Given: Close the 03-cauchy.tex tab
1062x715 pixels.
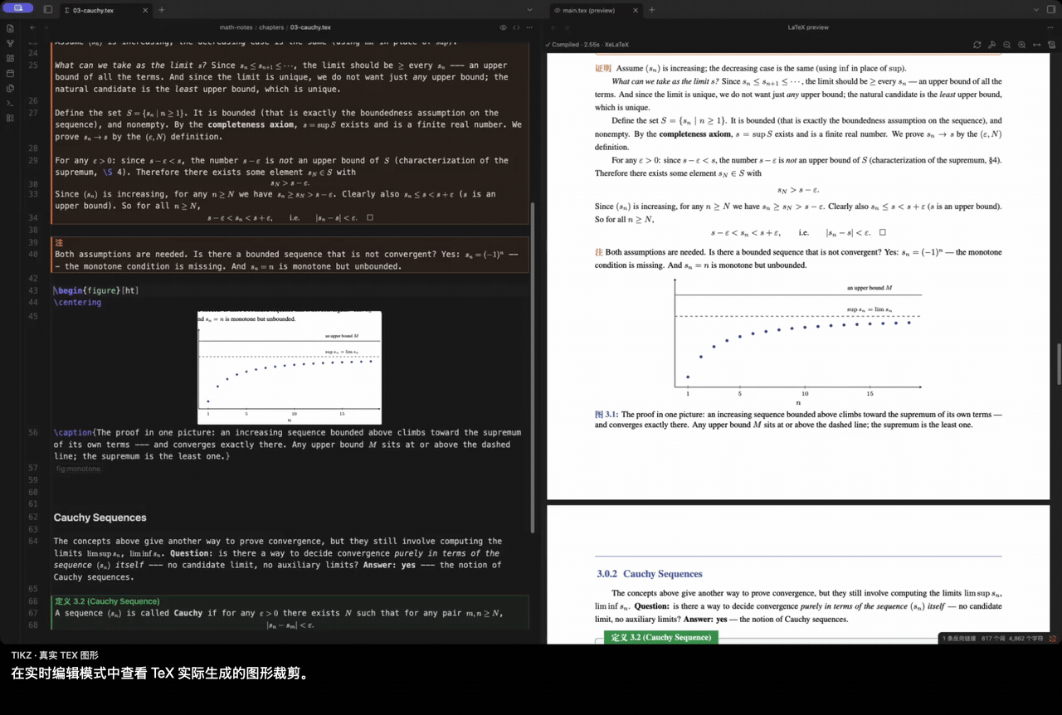Looking at the screenshot, I should tap(144, 10).
